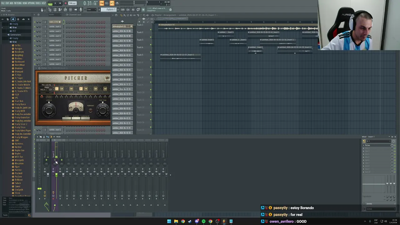This screenshot has height=225, width=400.
Task: Click the OCTAVES button in Pitcher
Action: pyautogui.click(x=76, y=118)
